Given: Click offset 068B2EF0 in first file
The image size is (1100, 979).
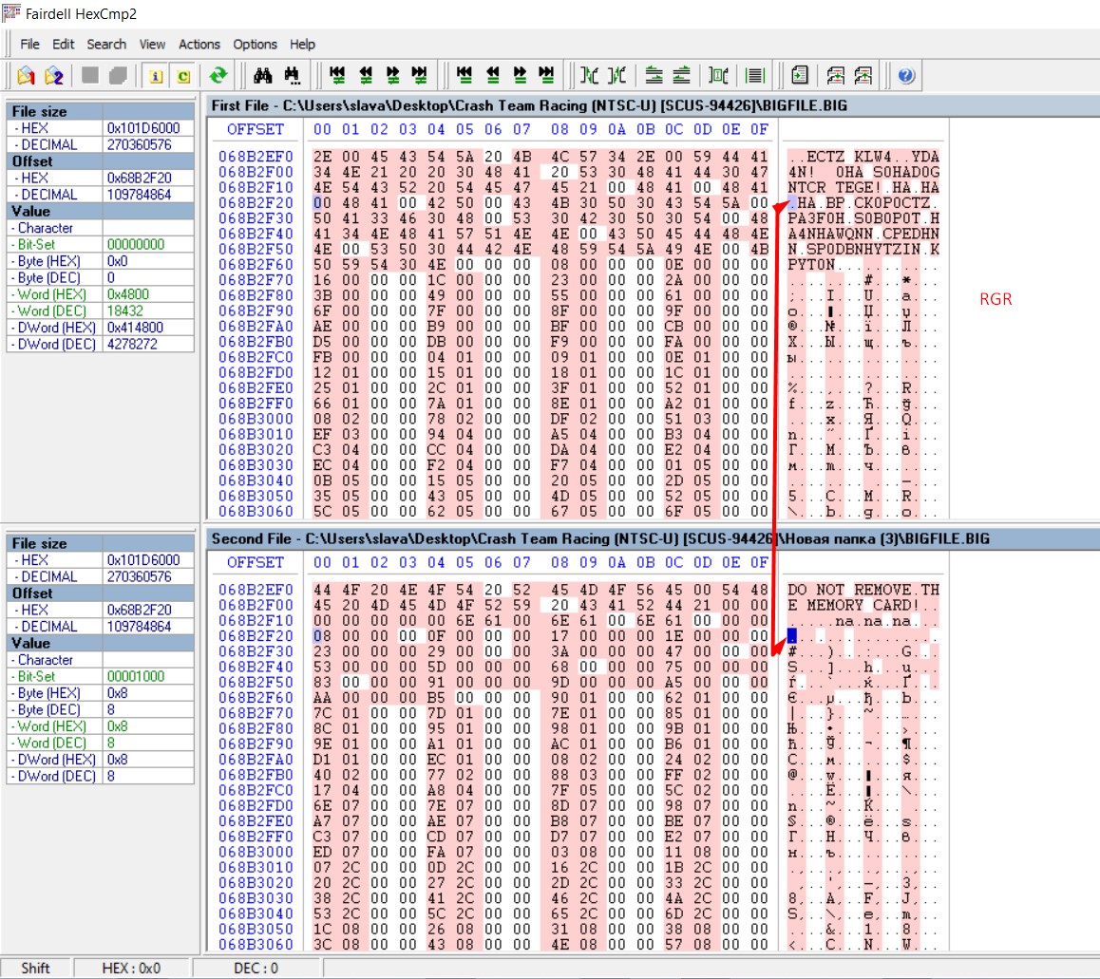Looking at the screenshot, I should 256,157.
